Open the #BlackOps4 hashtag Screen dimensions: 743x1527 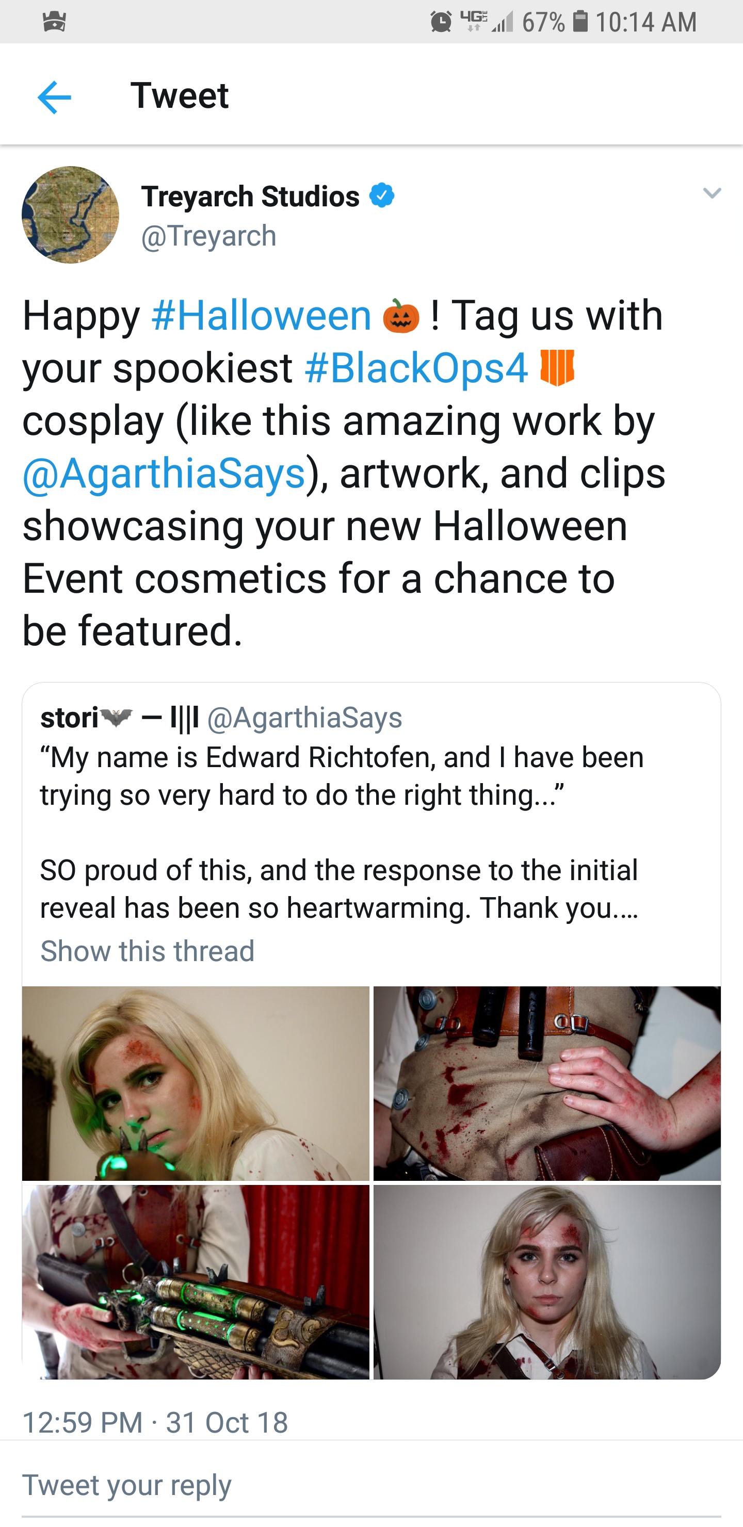[416, 367]
